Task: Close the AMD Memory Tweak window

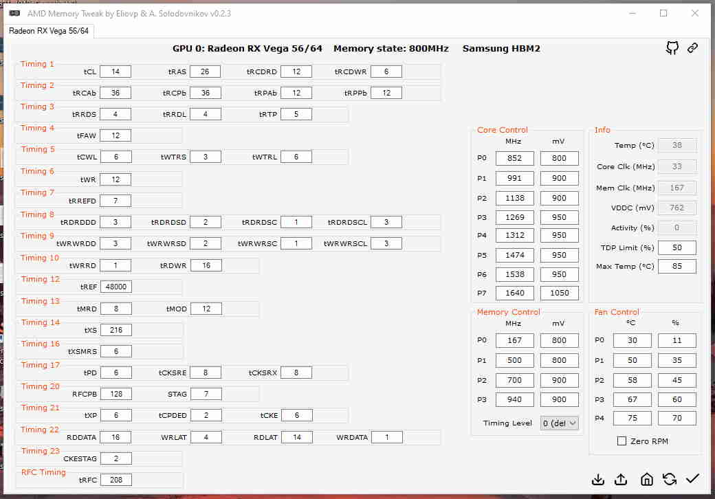Action: 694,13
